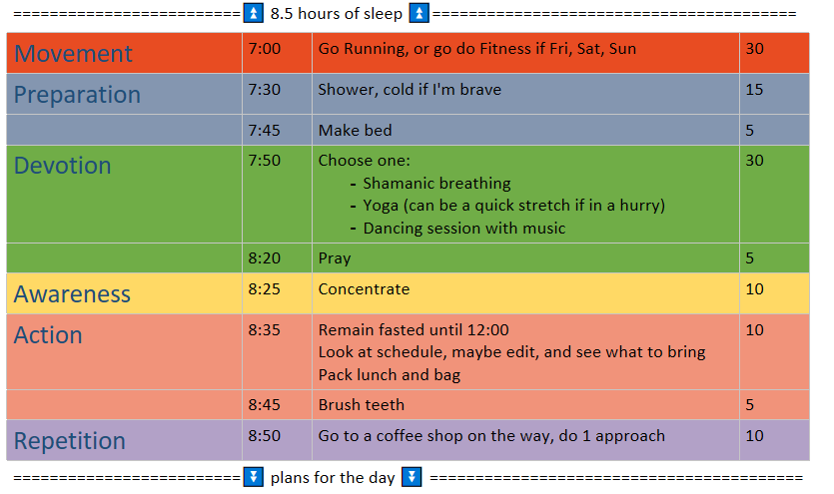Screen dimensions: 834x494
Task: Click the "Make bed" activity text
Action: point(355,131)
